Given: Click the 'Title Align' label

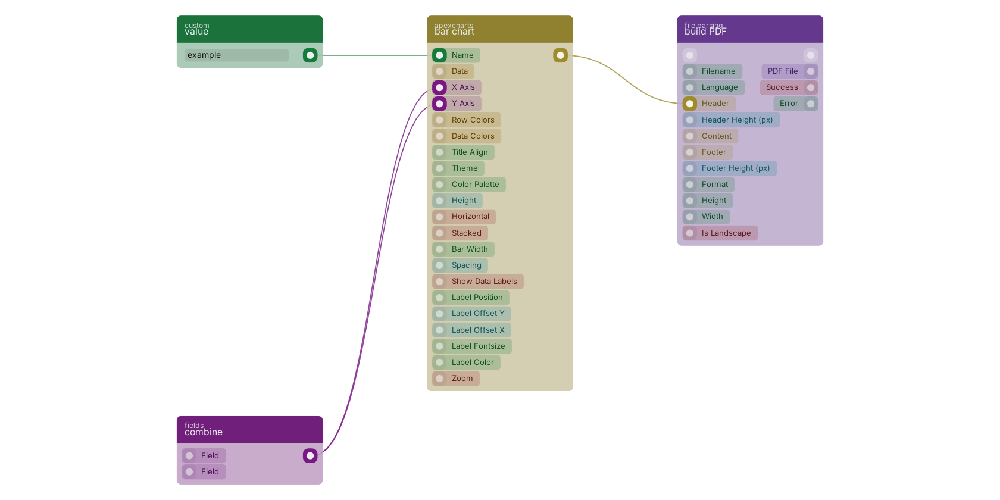Looking at the screenshot, I should click(x=470, y=152).
